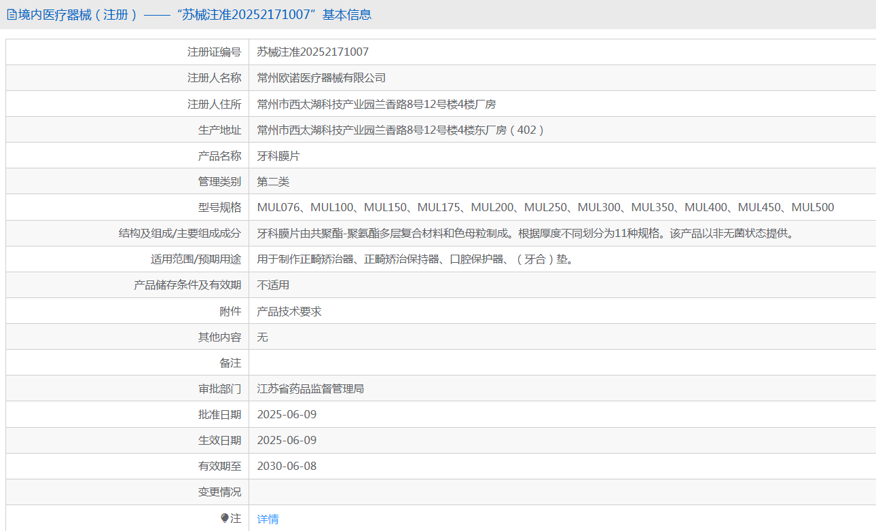Click the 批准日期 label

[x=219, y=414]
